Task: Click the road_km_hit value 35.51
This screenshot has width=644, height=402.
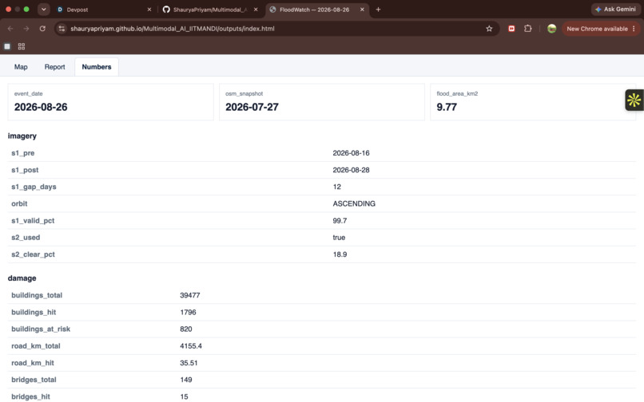Action: click(189, 363)
